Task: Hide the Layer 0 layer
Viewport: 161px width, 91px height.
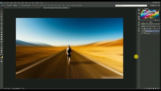Action: tap(142, 33)
